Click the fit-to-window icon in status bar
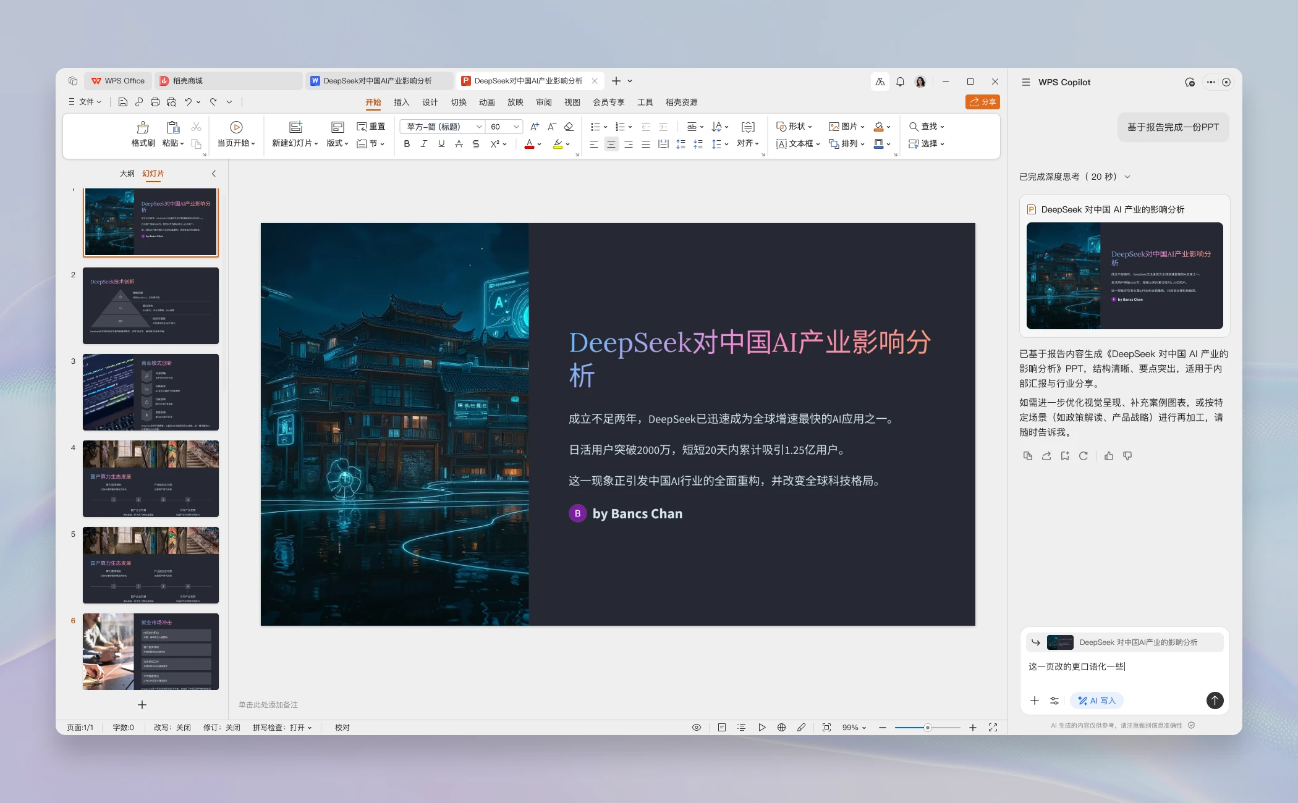 (x=826, y=728)
